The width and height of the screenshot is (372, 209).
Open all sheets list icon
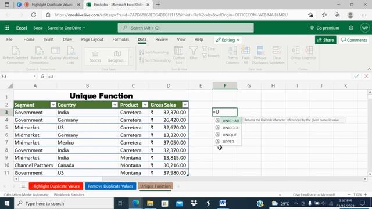pyautogui.click(x=23, y=186)
